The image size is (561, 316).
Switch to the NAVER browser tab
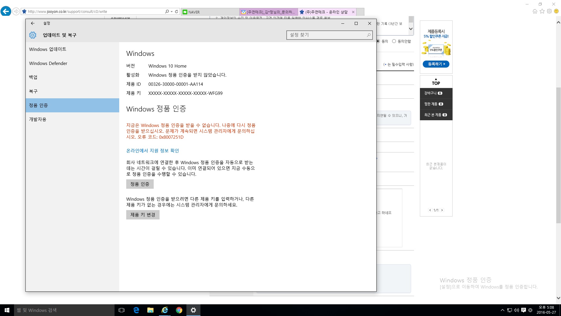pos(210,12)
